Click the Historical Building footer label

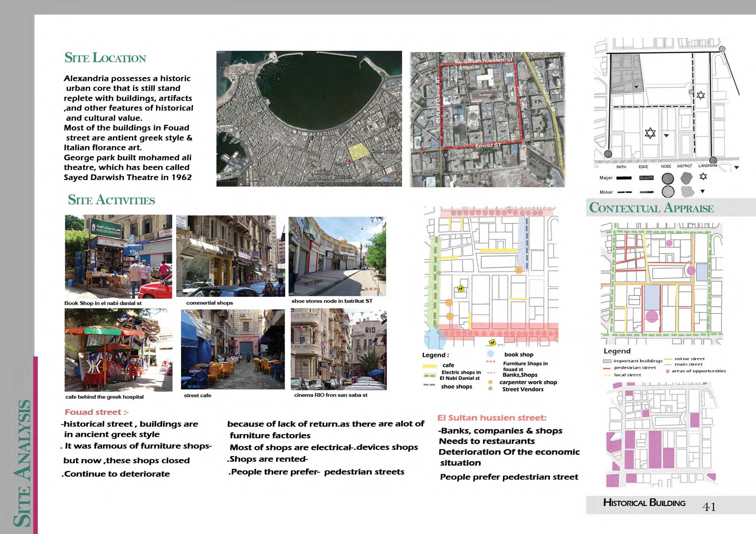click(644, 503)
